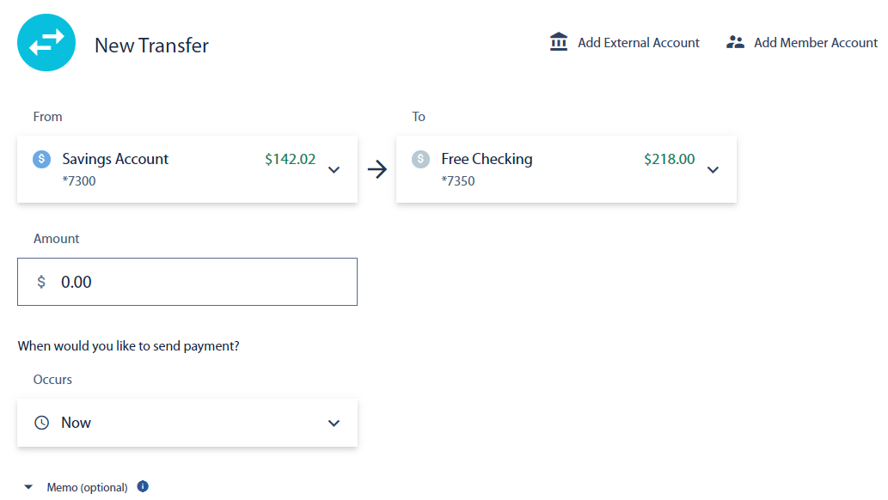The height and width of the screenshot is (500, 888).
Task: Click the people icon beside Add Member Account
Action: click(736, 40)
